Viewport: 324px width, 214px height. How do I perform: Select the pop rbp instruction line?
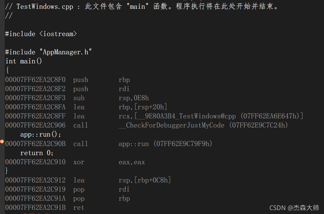(x=68, y=198)
